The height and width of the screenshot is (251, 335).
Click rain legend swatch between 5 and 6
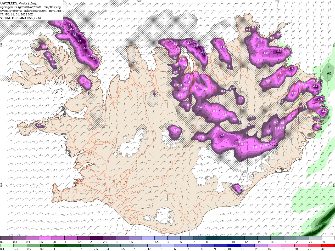click(x=167, y=246)
